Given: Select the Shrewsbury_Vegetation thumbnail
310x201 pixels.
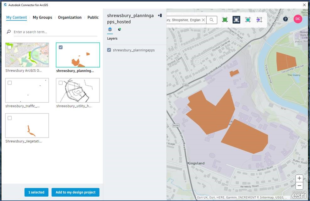Looking at the screenshot, I should point(27,125).
